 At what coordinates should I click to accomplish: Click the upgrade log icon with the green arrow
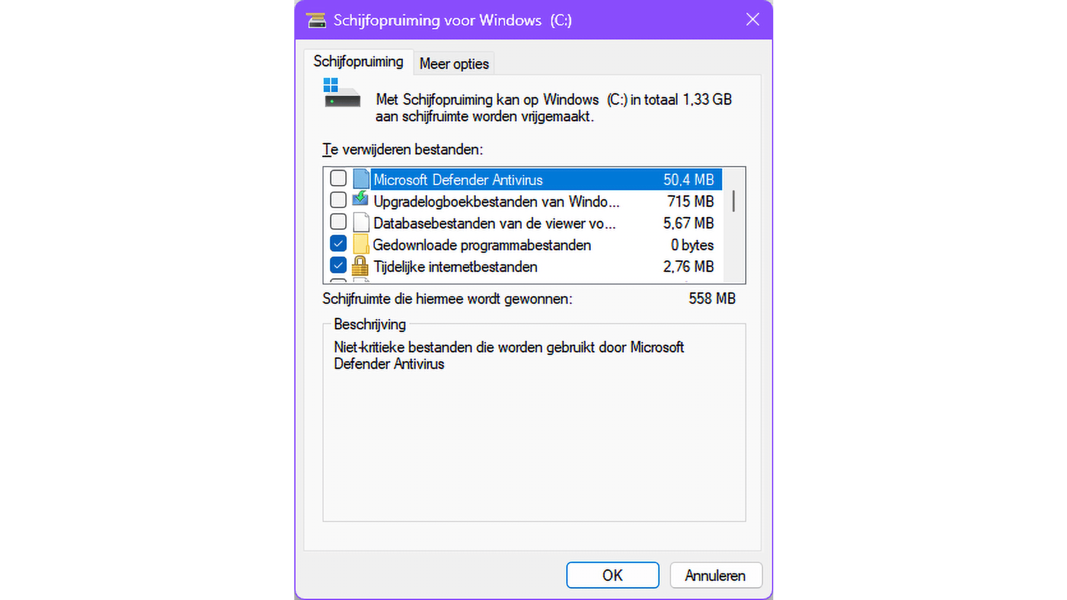click(x=361, y=200)
